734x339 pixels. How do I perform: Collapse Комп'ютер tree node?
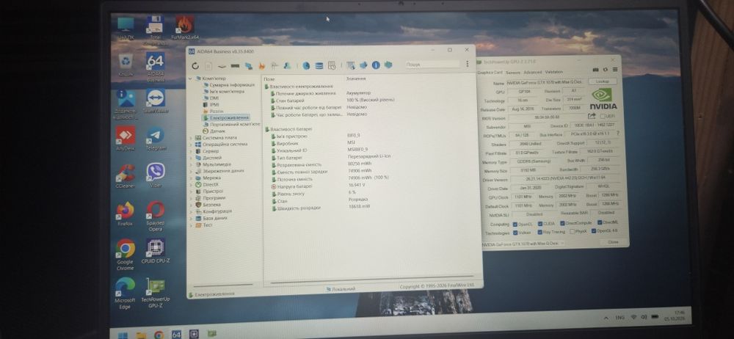tap(191, 79)
